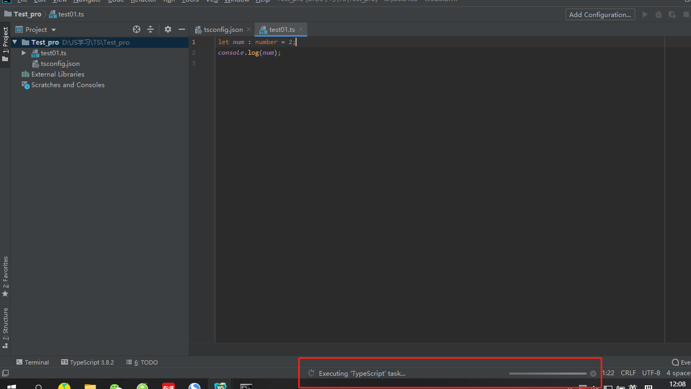Close the test01.ts editor tab
The image size is (691, 389).
[x=301, y=29]
